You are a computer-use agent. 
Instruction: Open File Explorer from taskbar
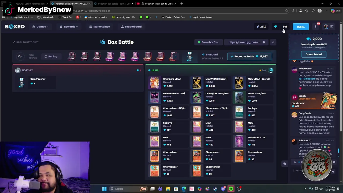coord(168,189)
